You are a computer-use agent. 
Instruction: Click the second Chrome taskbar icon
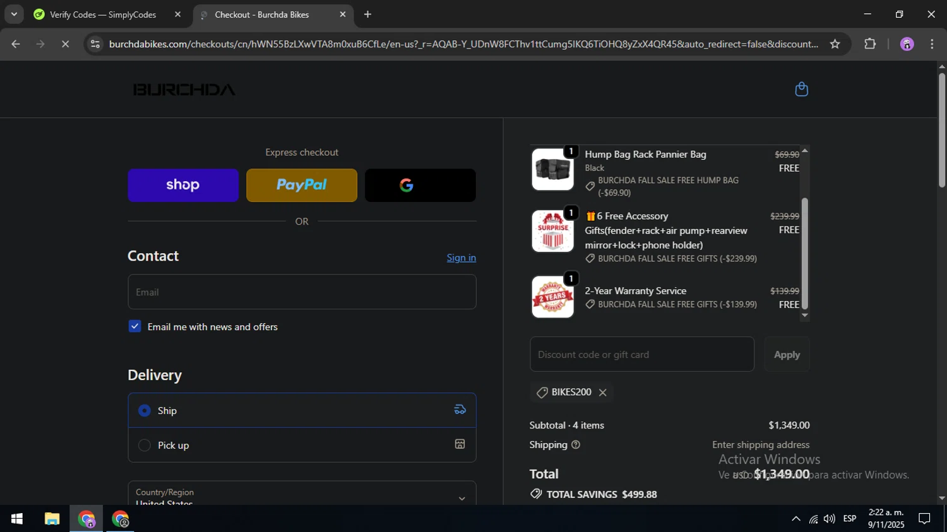point(121,519)
